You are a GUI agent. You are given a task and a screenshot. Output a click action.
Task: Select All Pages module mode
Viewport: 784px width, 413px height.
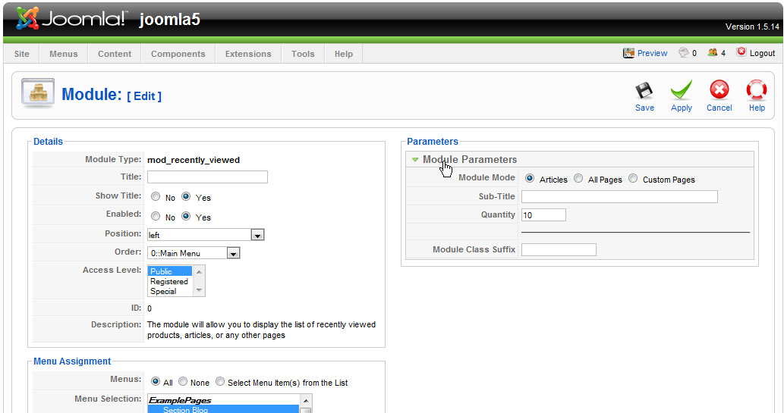pyautogui.click(x=578, y=178)
